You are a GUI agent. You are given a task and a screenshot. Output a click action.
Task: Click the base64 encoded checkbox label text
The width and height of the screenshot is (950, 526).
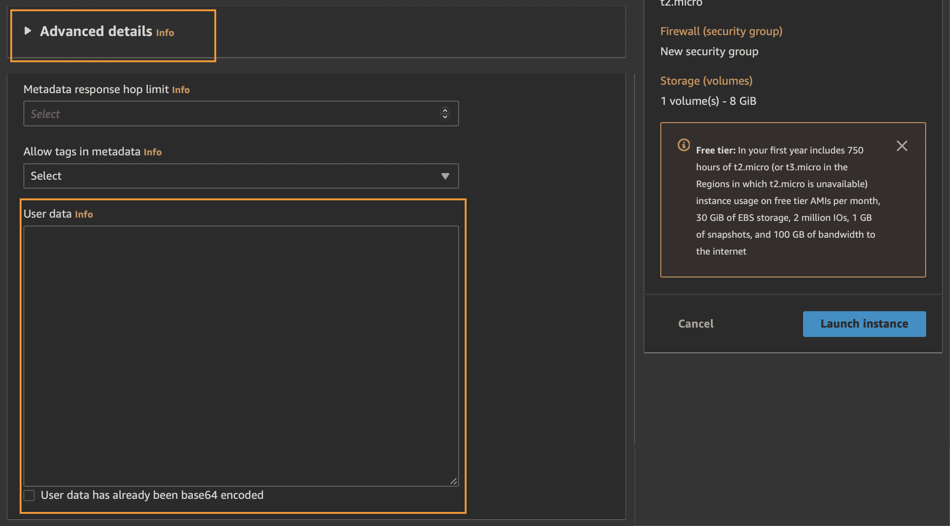click(152, 495)
